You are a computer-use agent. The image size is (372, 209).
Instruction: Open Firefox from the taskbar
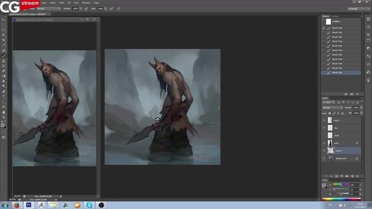(17, 205)
